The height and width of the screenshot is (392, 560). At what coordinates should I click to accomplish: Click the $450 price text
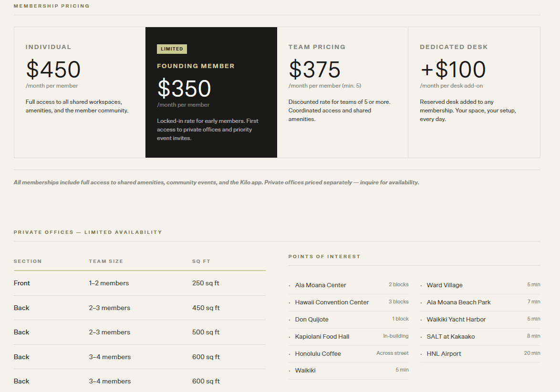(53, 69)
